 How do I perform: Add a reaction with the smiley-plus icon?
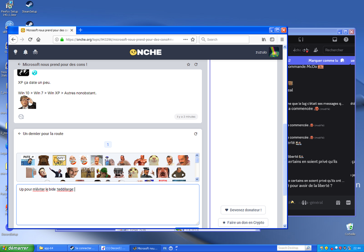[x=21, y=117]
